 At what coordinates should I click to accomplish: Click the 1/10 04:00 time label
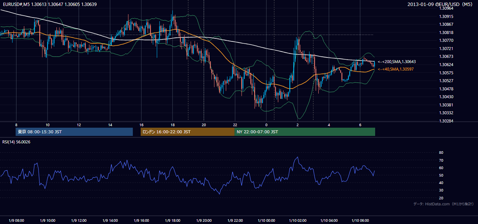(329, 221)
